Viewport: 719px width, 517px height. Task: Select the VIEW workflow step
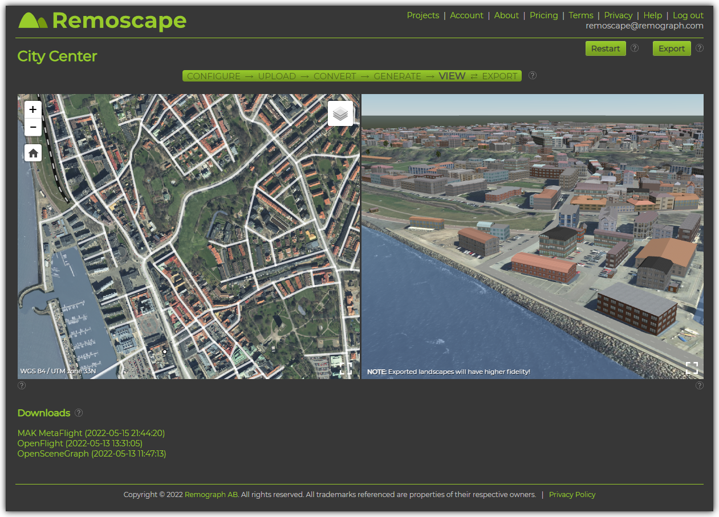click(x=452, y=76)
